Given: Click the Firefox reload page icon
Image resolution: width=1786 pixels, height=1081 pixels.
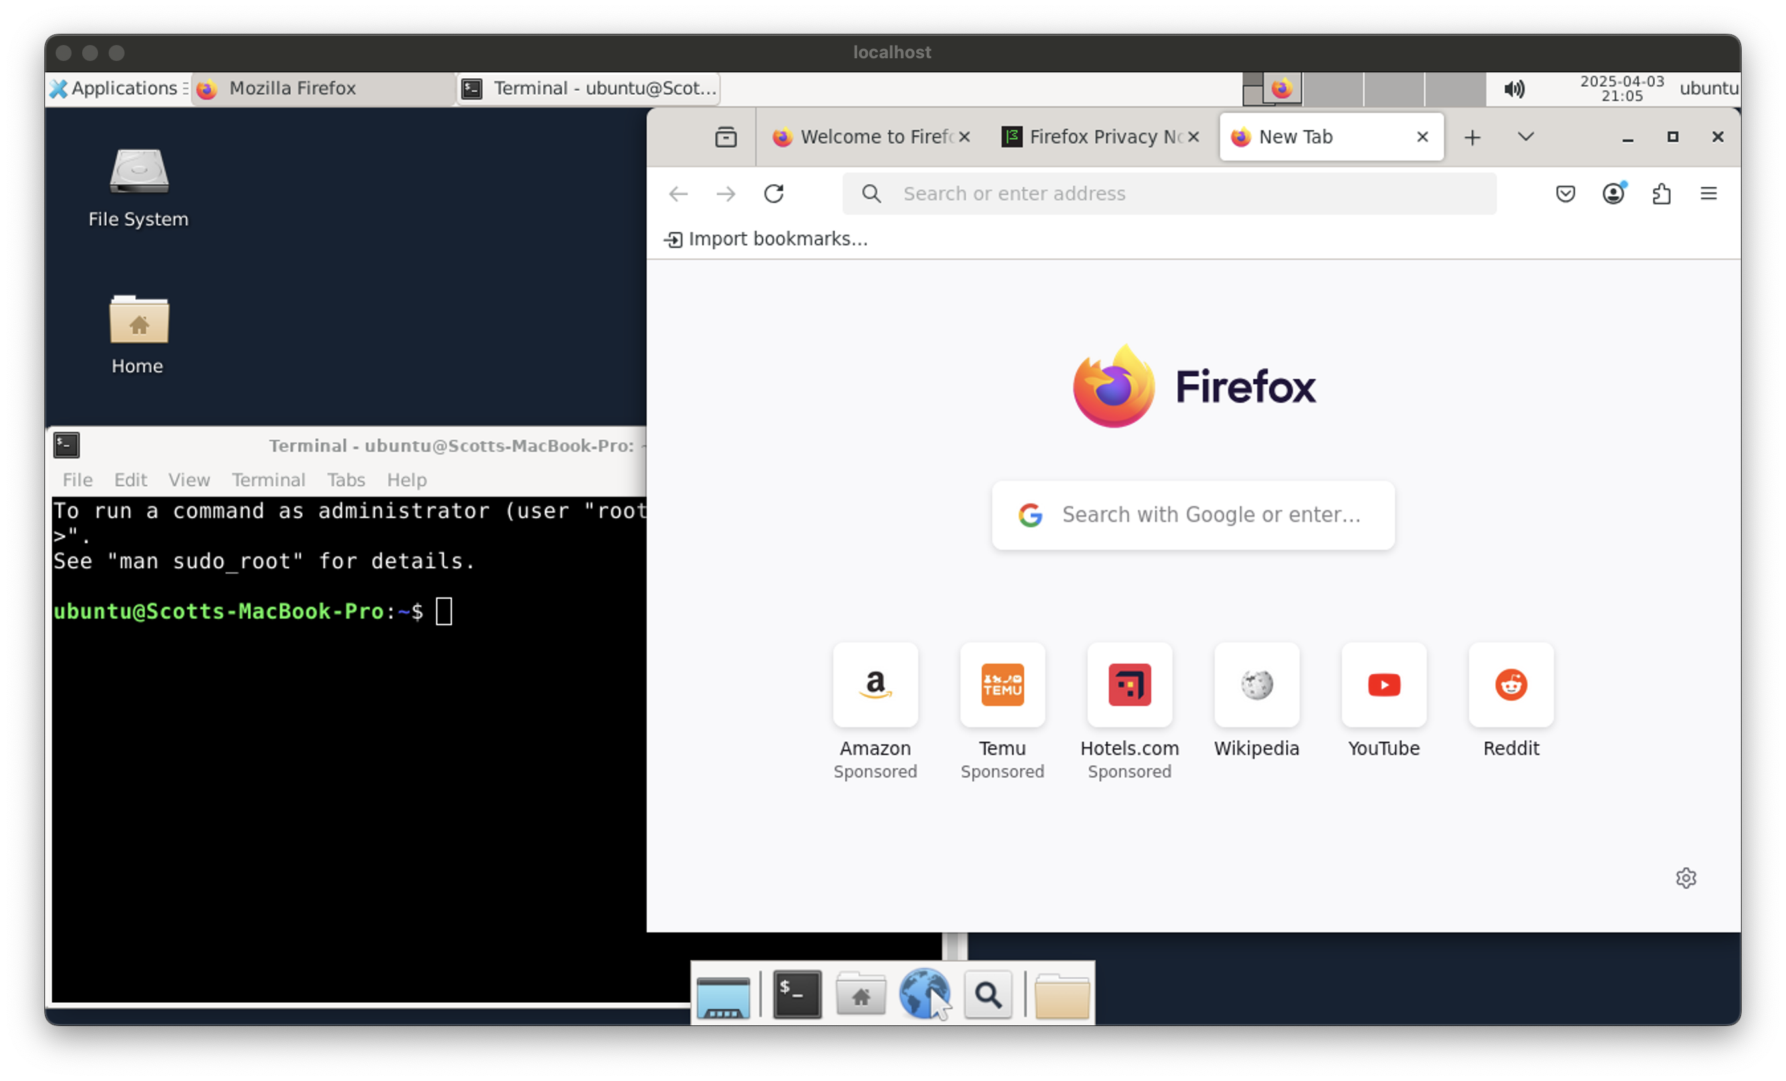Looking at the screenshot, I should point(773,193).
